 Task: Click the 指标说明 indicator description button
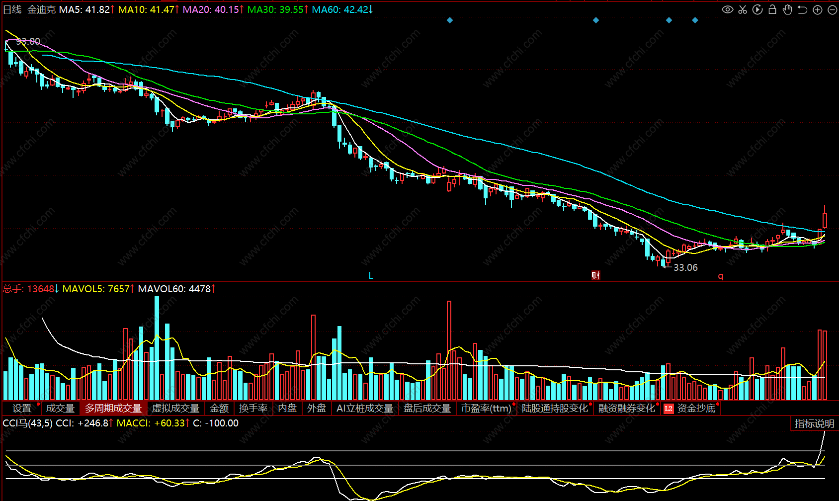[x=814, y=423]
